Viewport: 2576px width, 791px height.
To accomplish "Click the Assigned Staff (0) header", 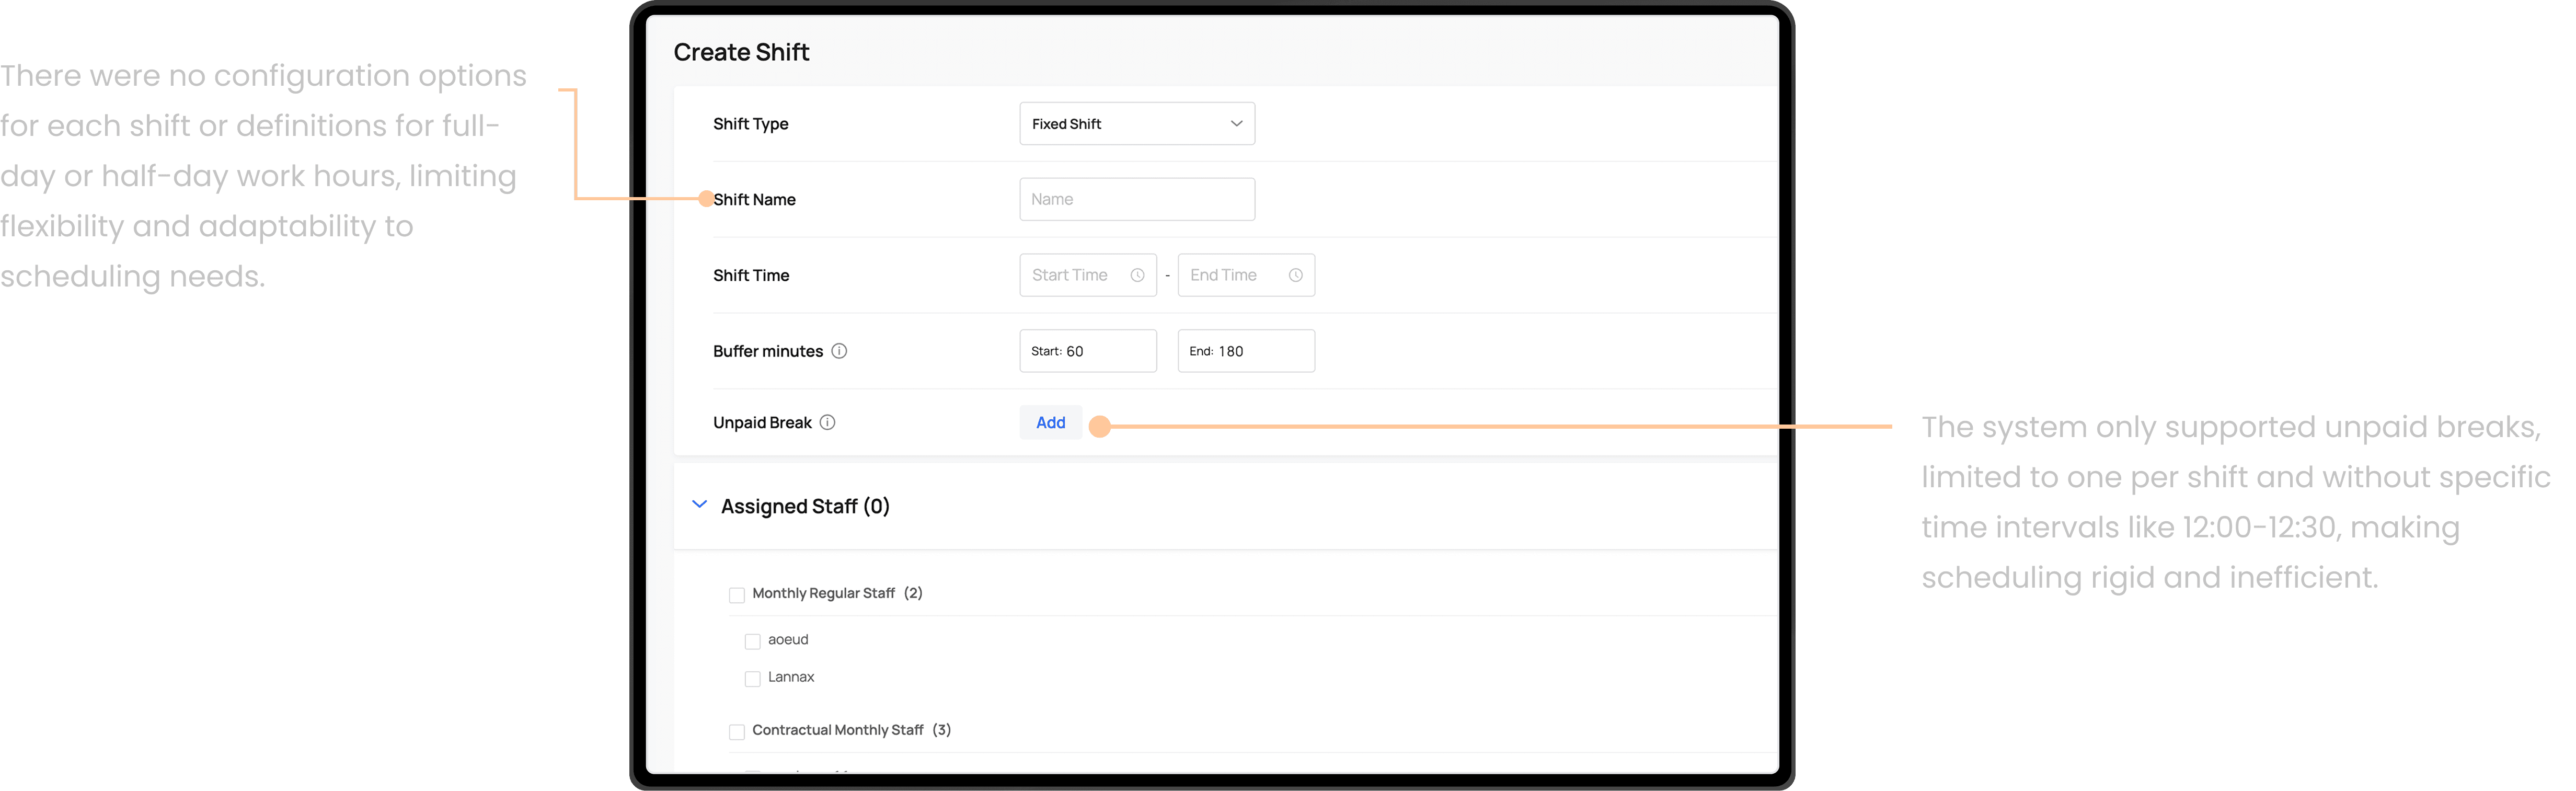I will [805, 506].
